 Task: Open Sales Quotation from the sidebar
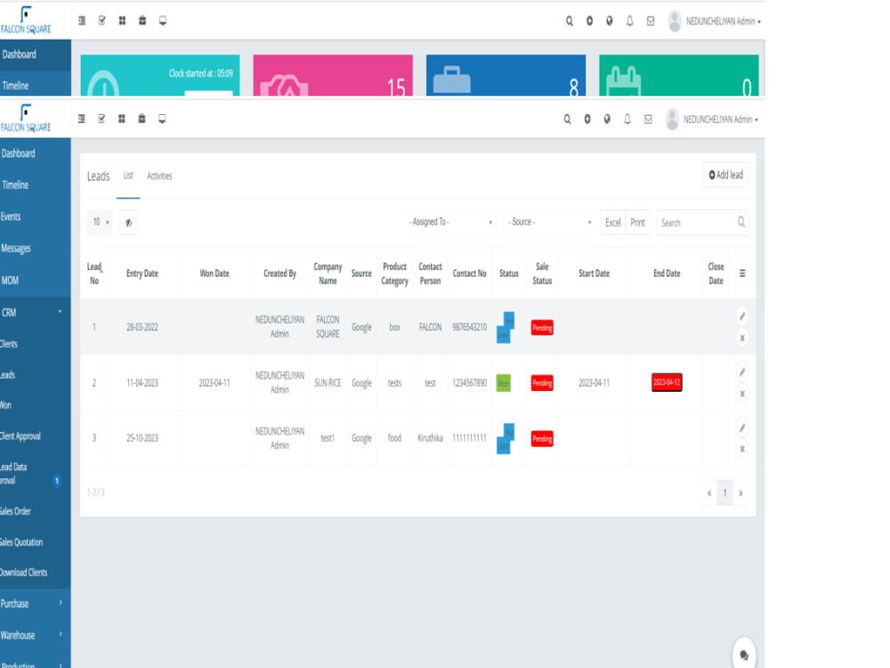coord(20,542)
